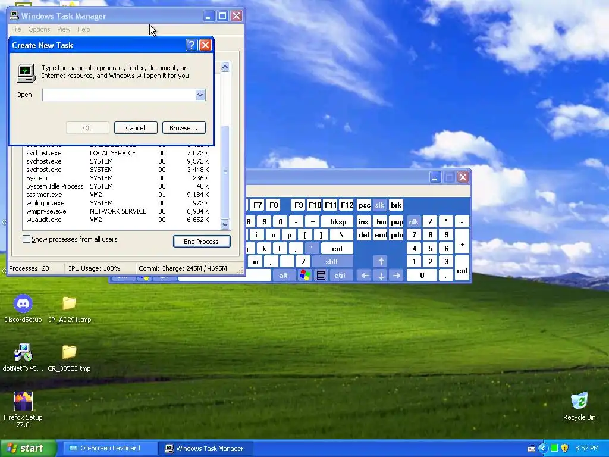Click the application menu key on keyboard
Screen dimensions: 609x457
click(321, 275)
